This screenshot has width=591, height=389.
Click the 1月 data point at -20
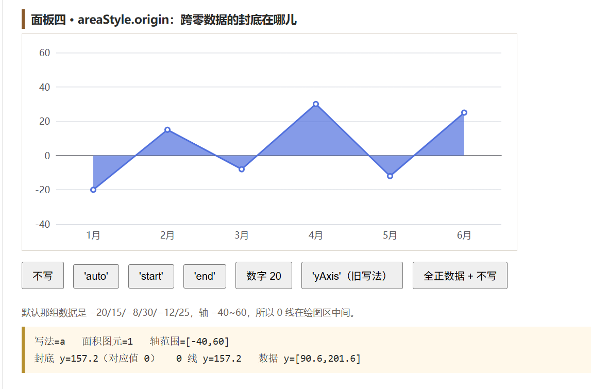(x=93, y=190)
